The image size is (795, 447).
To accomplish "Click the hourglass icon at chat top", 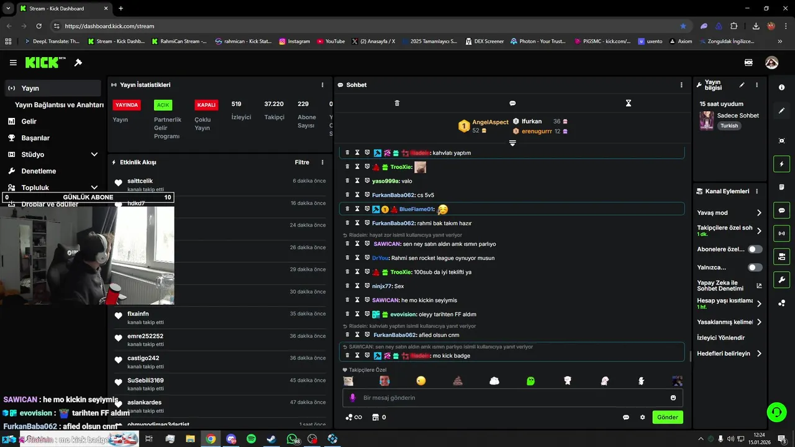I will 629,103.
